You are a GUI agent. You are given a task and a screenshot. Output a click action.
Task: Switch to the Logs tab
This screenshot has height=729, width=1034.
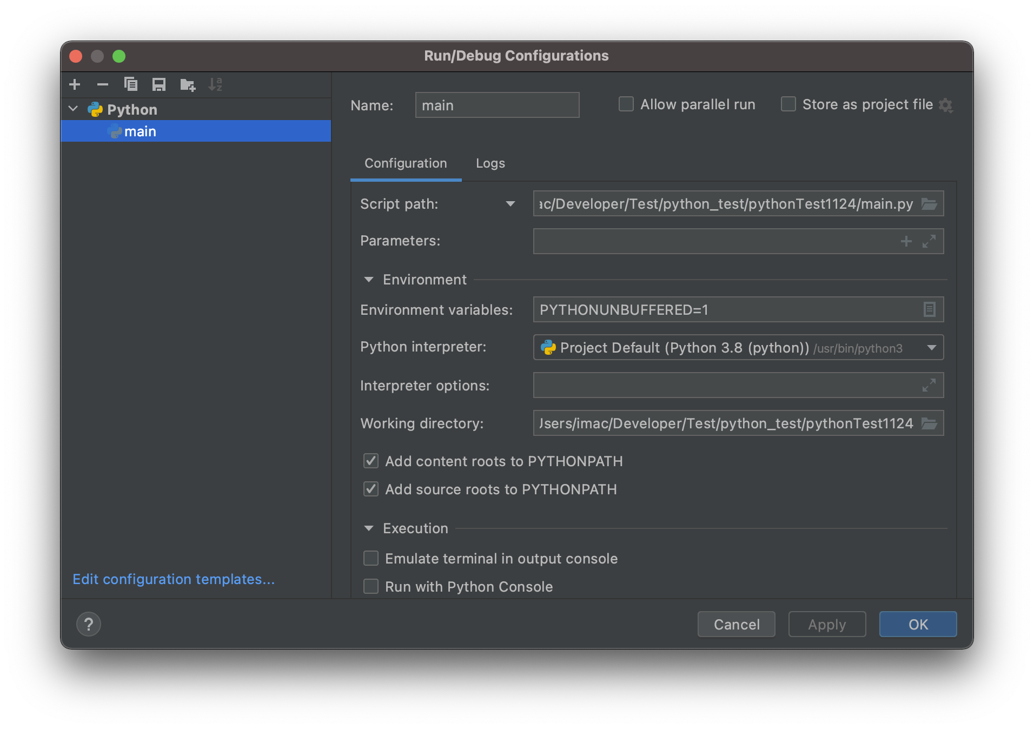(490, 163)
